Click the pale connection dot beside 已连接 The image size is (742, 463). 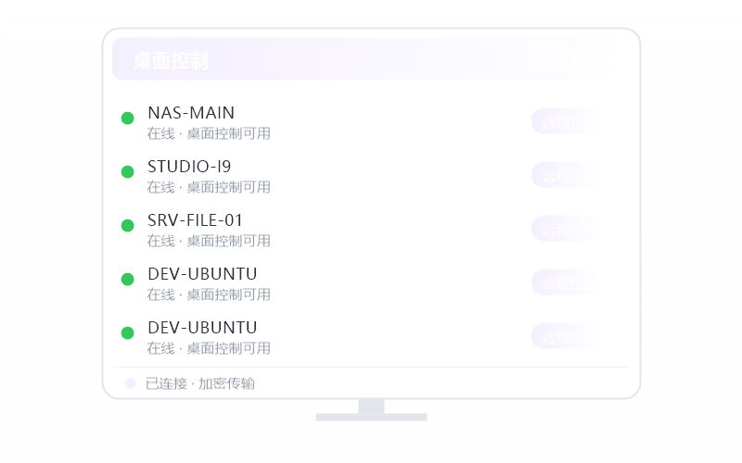[130, 383]
